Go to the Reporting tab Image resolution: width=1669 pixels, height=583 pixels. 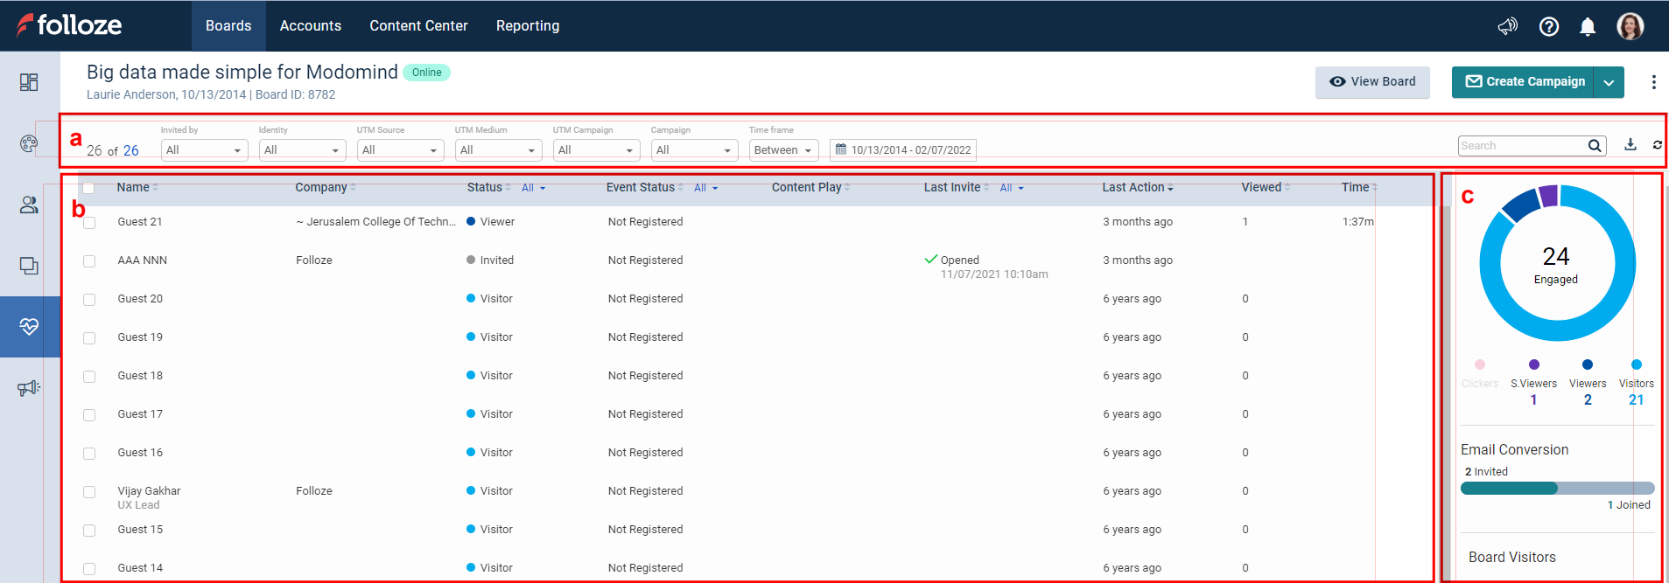point(527,26)
